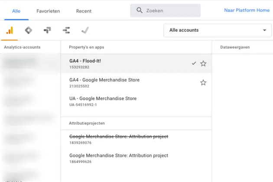Click the Analytics-accounts column header

click(22, 47)
